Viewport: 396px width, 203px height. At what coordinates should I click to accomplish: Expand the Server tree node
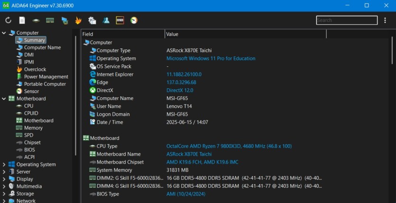pyautogui.click(x=4, y=172)
